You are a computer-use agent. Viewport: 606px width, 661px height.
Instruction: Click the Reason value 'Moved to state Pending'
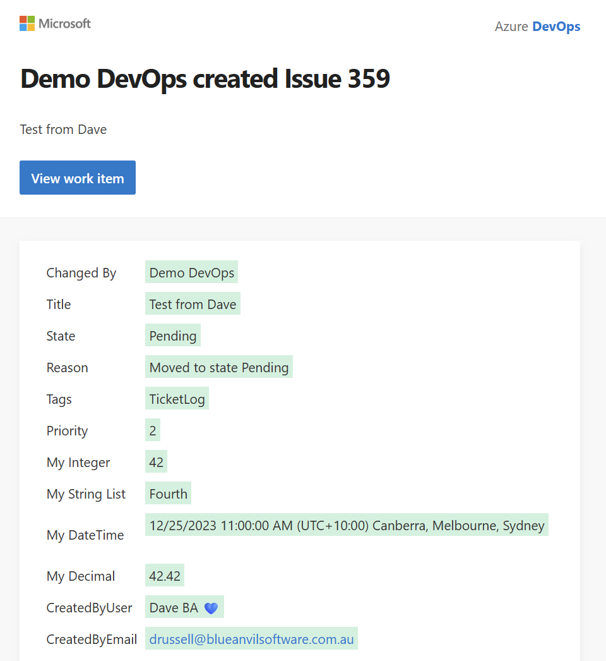pos(219,368)
